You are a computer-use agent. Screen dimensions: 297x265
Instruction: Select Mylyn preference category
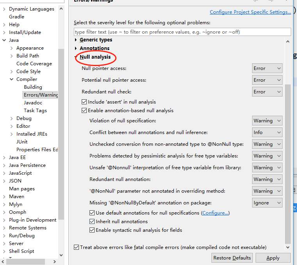[x=16, y=204]
